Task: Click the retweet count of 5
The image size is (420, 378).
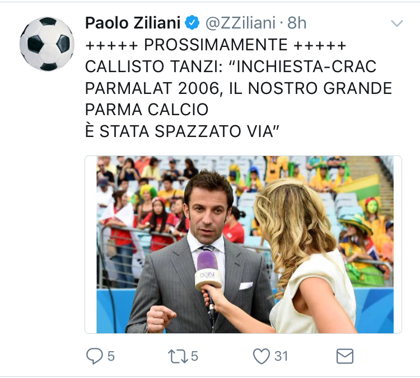Action: tap(194, 356)
